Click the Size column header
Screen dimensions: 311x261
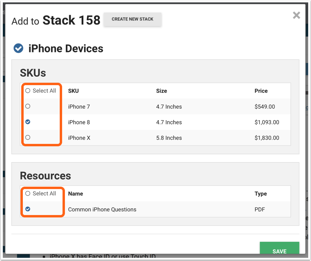pyautogui.click(x=162, y=91)
